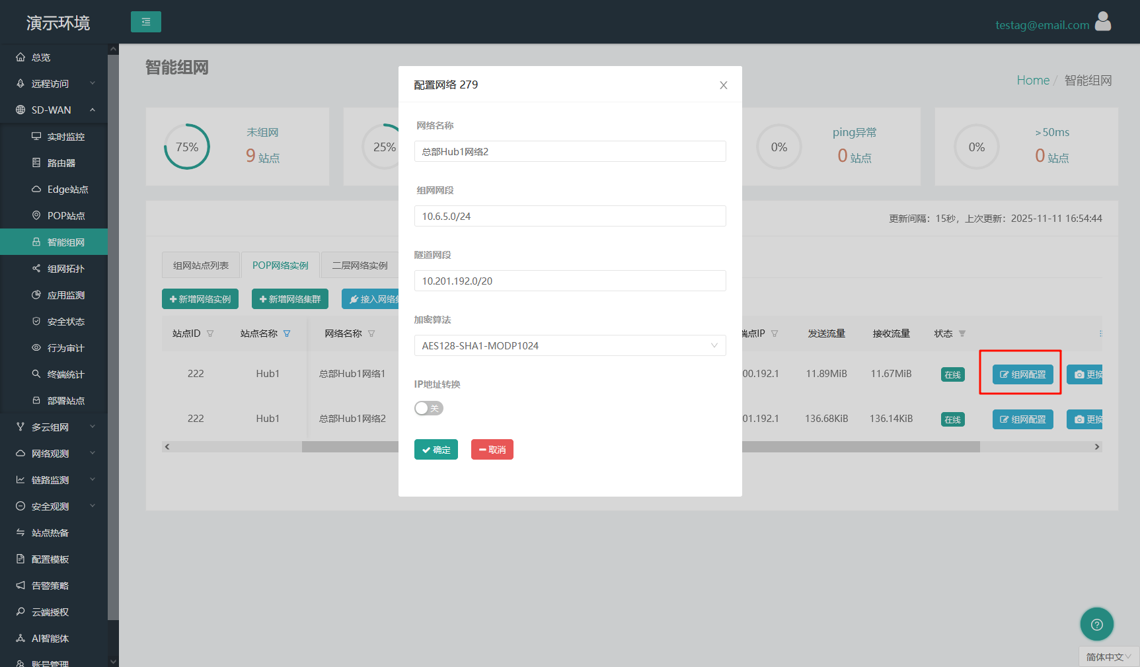Click the 未组网 75% progress circle
This screenshot has width=1140, height=667.
tap(187, 147)
